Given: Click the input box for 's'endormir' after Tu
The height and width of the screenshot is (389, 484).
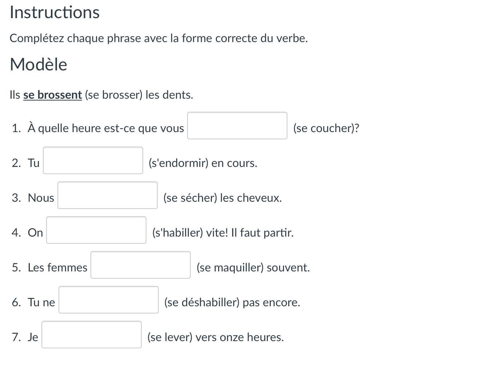Looking at the screenshot, I should 93,160.
